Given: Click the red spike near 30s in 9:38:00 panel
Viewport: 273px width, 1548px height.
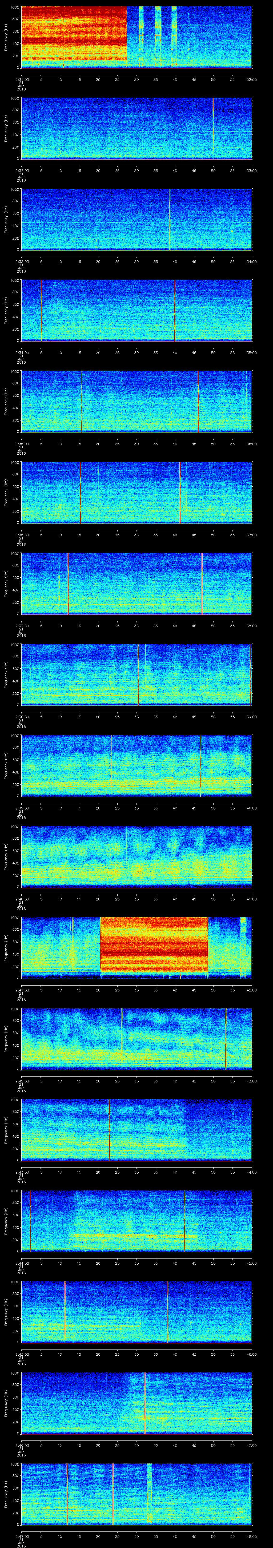Looking at the screenshot, I should [139, 674].
